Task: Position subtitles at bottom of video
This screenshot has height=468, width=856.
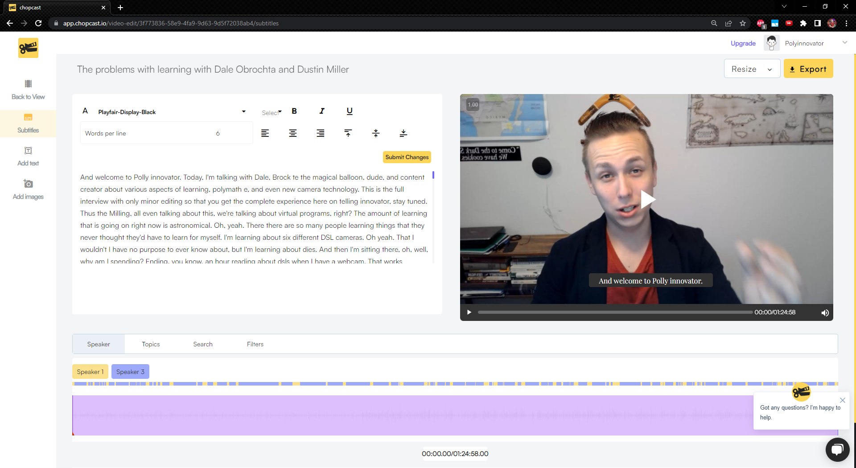Action: coord(403,133)
